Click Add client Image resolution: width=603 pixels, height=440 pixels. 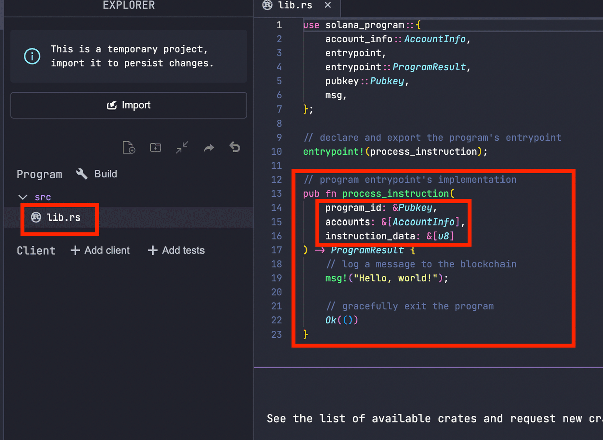[100, 250]
